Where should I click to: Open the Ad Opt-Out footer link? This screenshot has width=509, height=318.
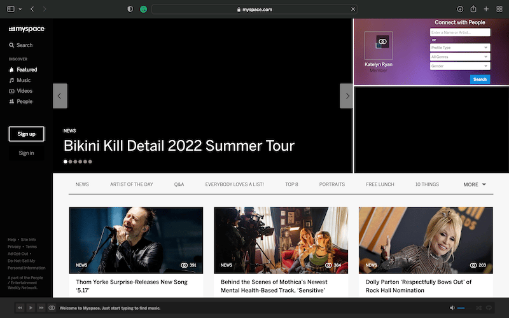[x=18, y=254]
